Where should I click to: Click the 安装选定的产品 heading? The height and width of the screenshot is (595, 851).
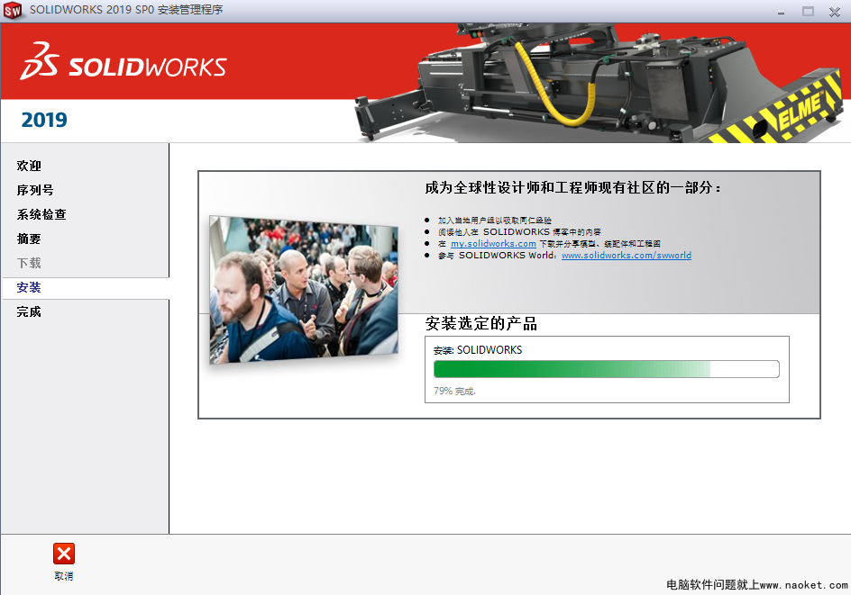(480, 323)
